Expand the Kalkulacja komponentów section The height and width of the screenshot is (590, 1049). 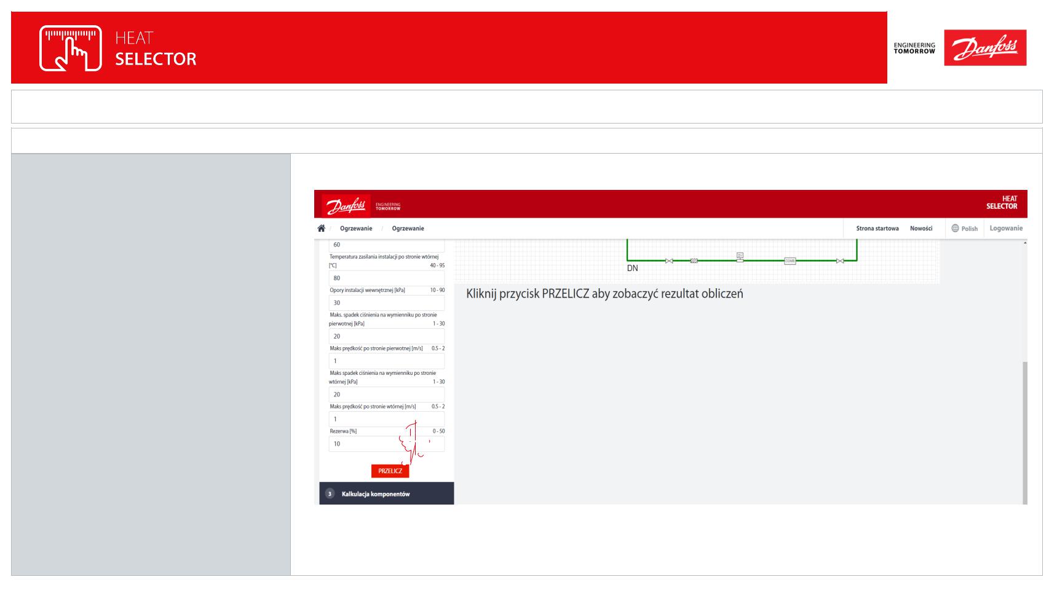pyautogui.click(x=387, y=494)
